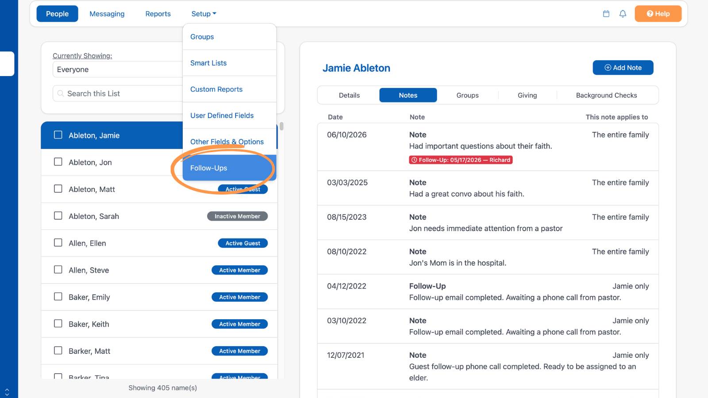Tick the Baker, Keith checkbox
This screenshot has width=708, height=398.
(58, 323)
